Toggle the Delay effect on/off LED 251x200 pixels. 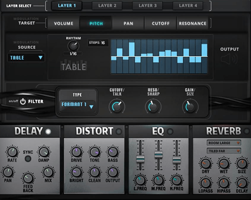pos(48,131)
